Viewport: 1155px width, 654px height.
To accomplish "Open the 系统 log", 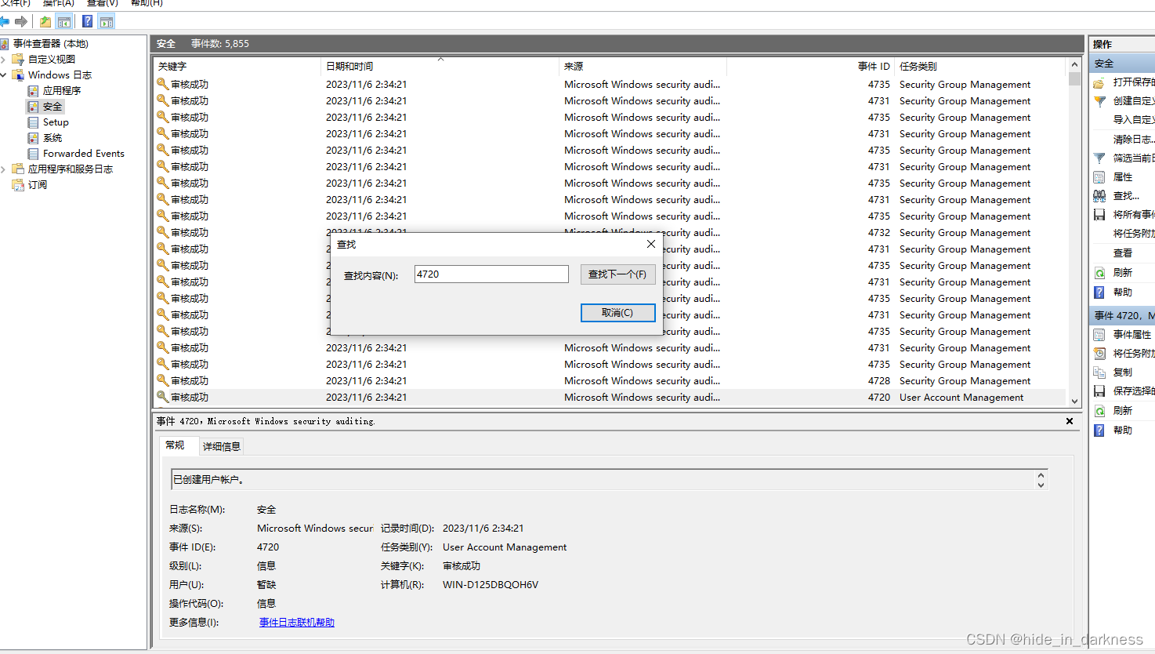I will click(52, 138).
